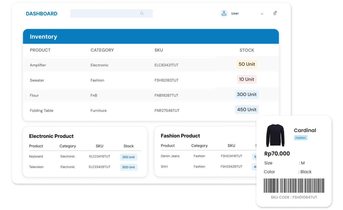Select the Amplifier inventory row
Screen dimensions: 343x210
click(38, 65)
